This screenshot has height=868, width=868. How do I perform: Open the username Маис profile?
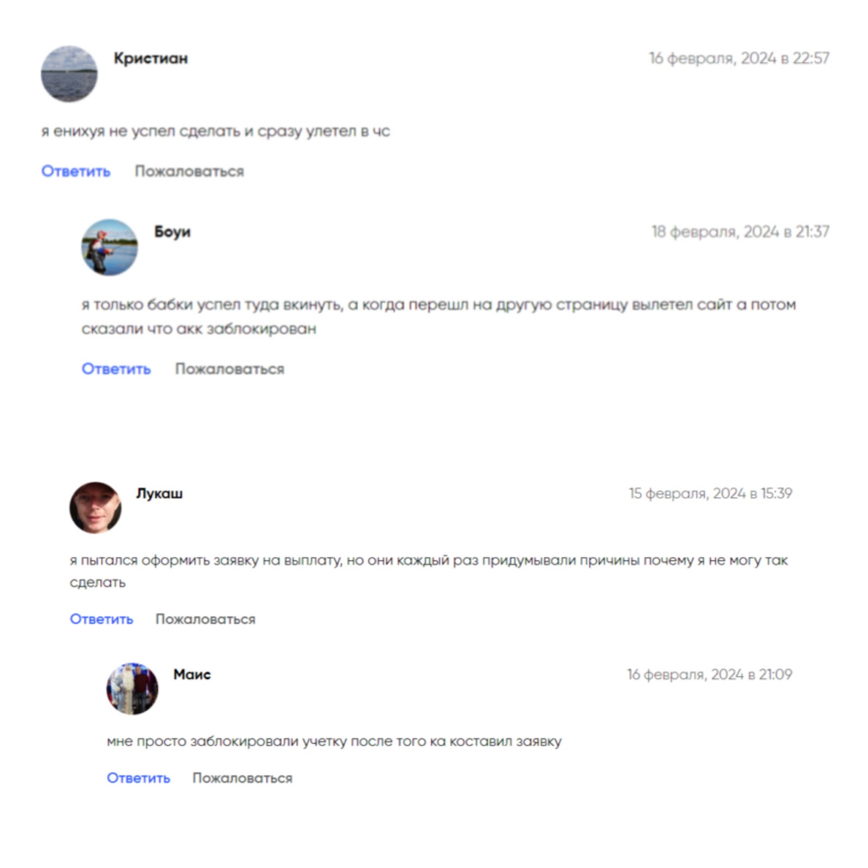tap(192, 674)
